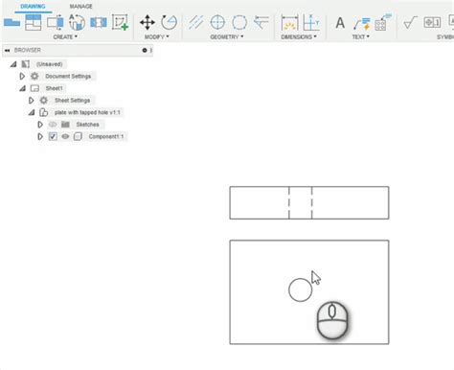Collapse the Sheet1 node
Screen dimensions: 454x370
pyautogui.click(x=22, y=88)
